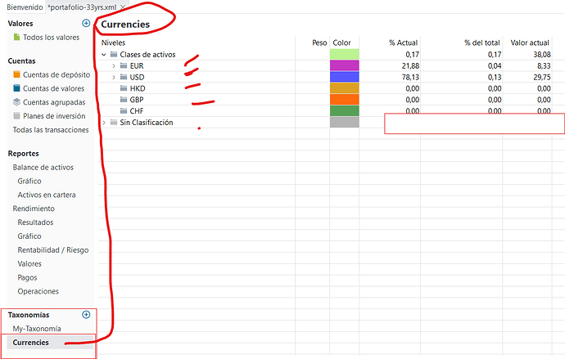Click the purple EUR color swatch
565x359 pixels.
(344, 66)
